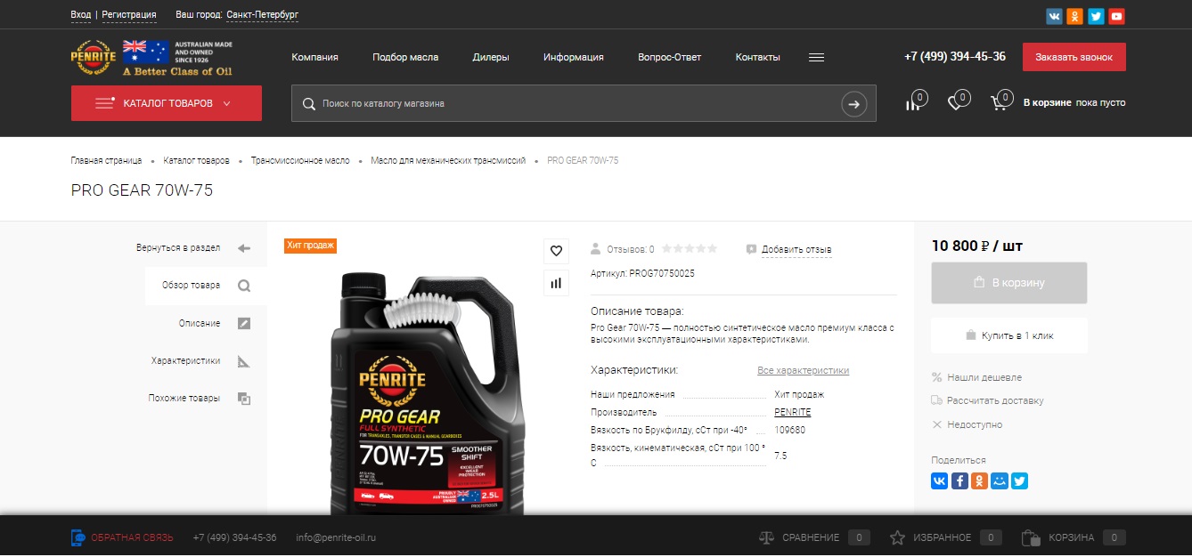Screen dimensions: 1192x557
Task: Jump to Описание section
Action: click(x=200, y=324)
